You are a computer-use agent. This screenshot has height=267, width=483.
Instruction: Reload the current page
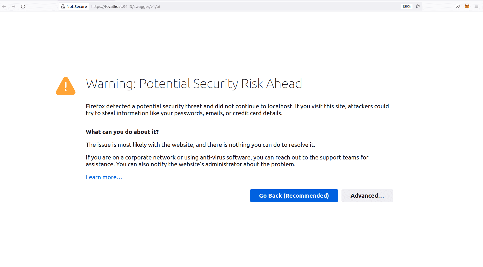click(23, 7)
